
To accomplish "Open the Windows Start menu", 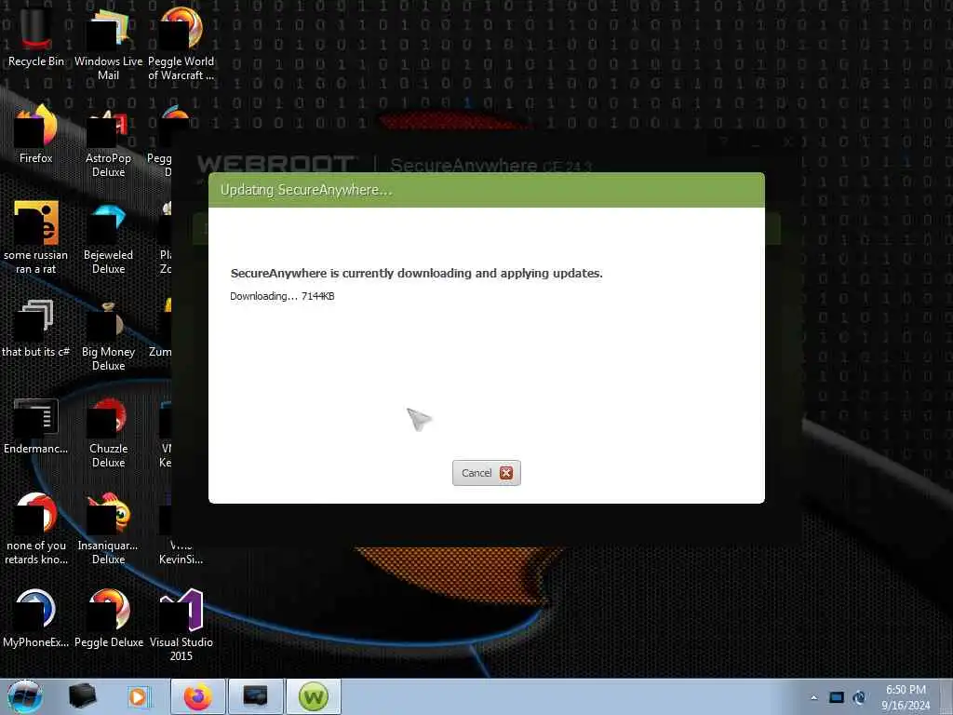I will [24, 696].
